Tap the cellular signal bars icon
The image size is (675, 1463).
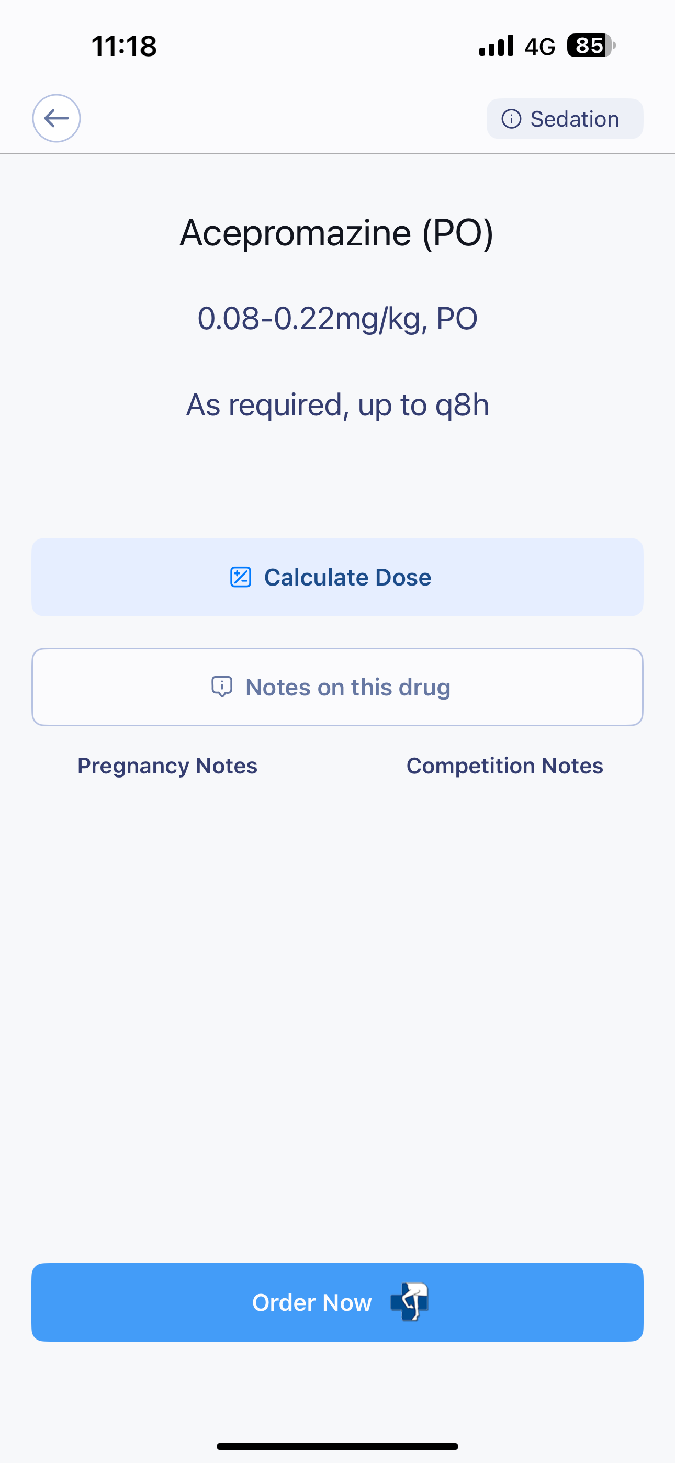(496, 46)
